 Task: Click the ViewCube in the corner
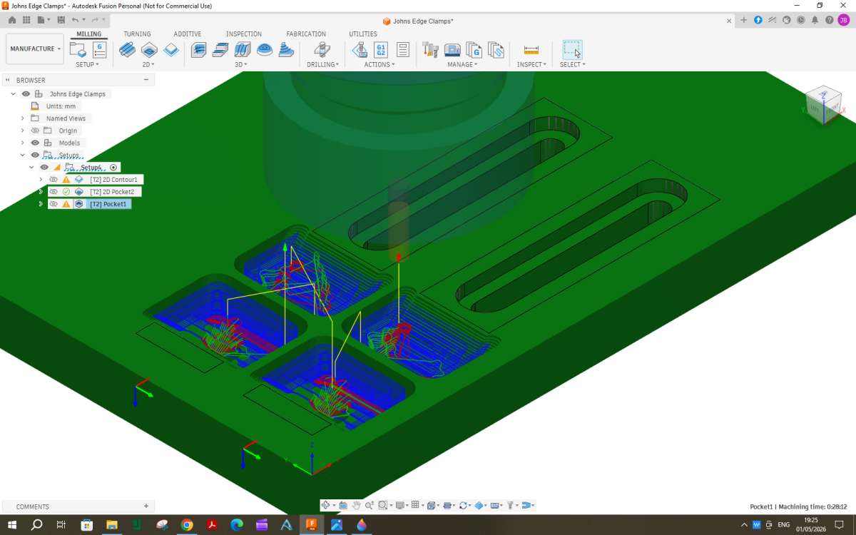[x=824, y=104]
